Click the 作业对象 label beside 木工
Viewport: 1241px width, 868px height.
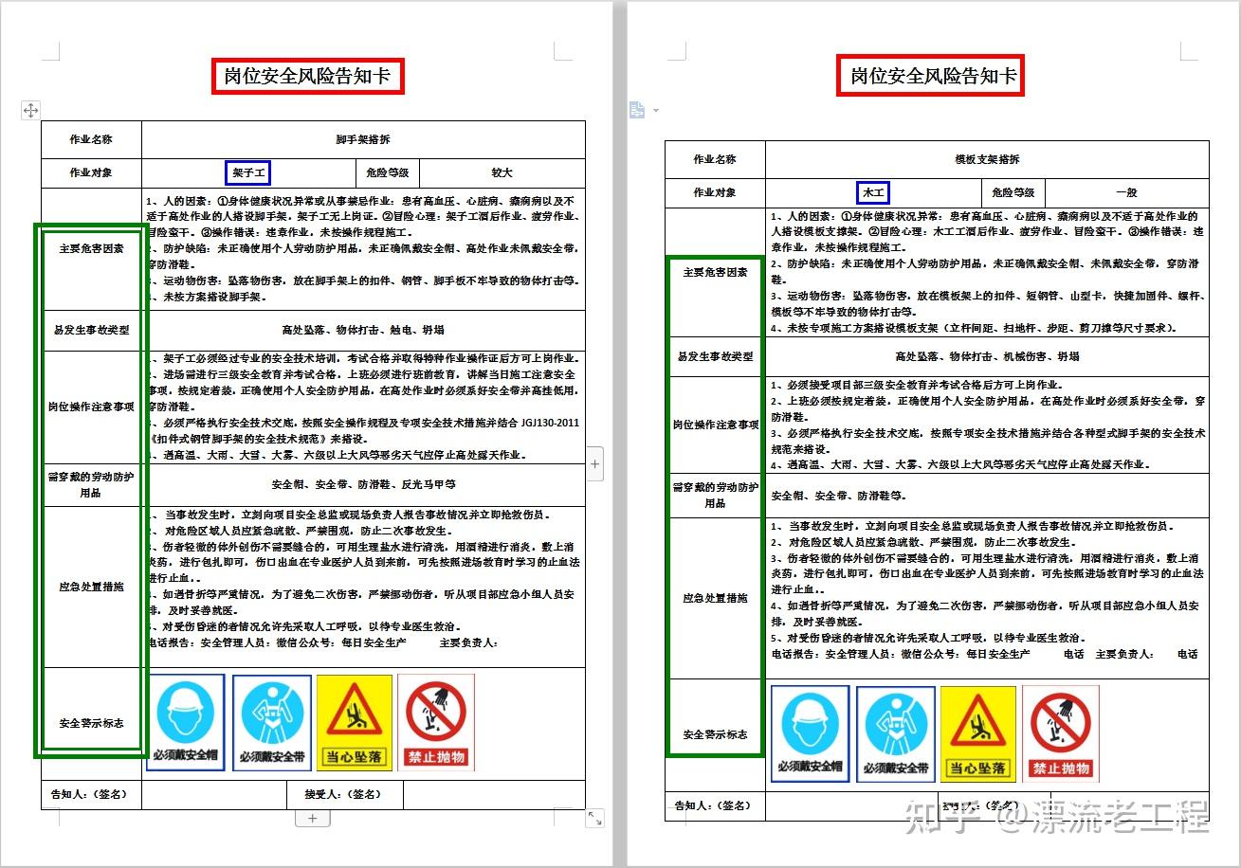715,192
